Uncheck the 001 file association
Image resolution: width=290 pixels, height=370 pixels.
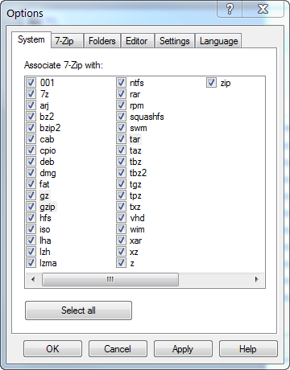click(x=31, y=83)
